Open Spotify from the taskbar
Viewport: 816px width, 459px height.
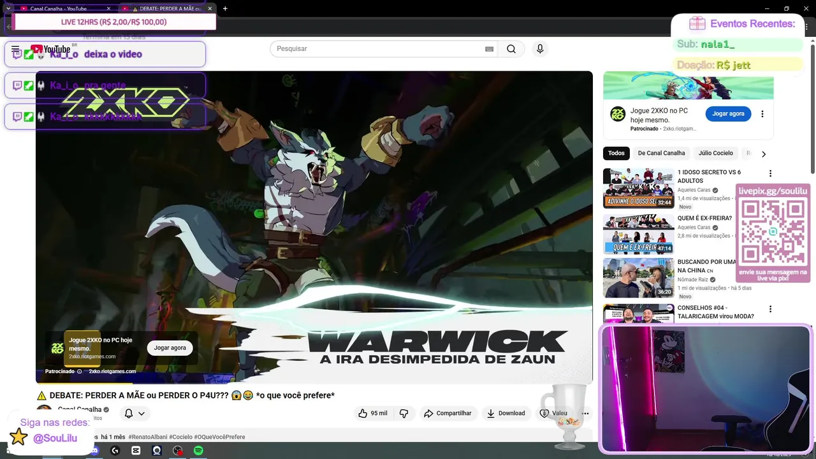198,451
